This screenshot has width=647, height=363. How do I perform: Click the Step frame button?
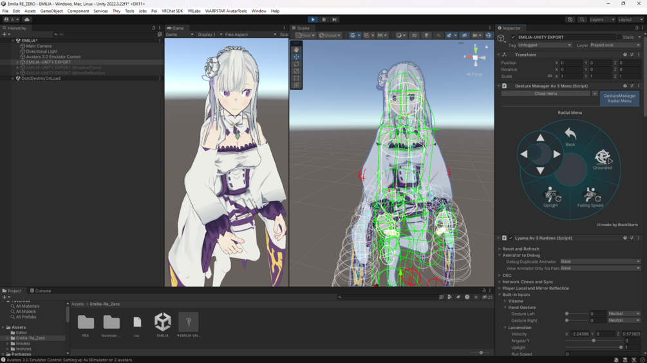click(335, 19)
